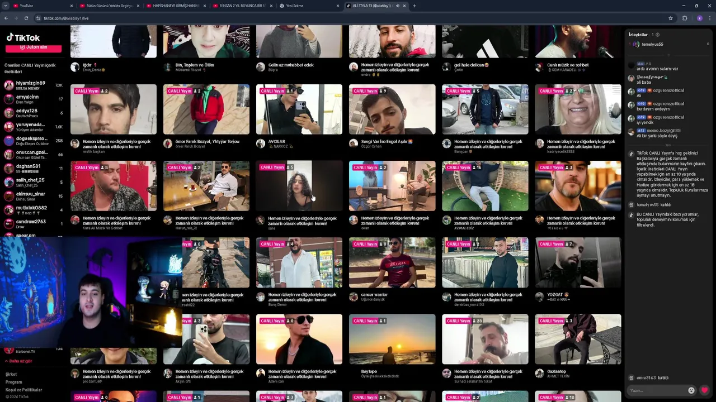Open Sevgi Var İse Engel Aşılır stream

point(392,109)
